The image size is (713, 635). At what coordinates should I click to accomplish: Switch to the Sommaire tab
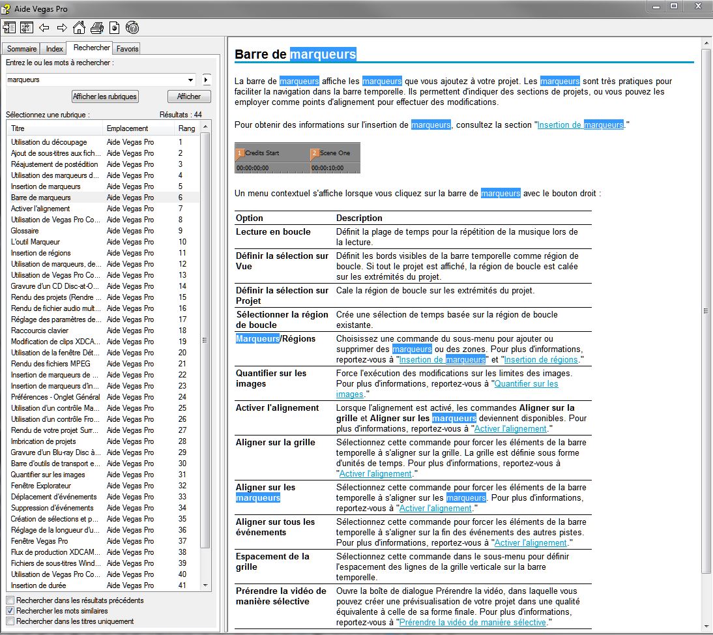[x=22, y=49]
